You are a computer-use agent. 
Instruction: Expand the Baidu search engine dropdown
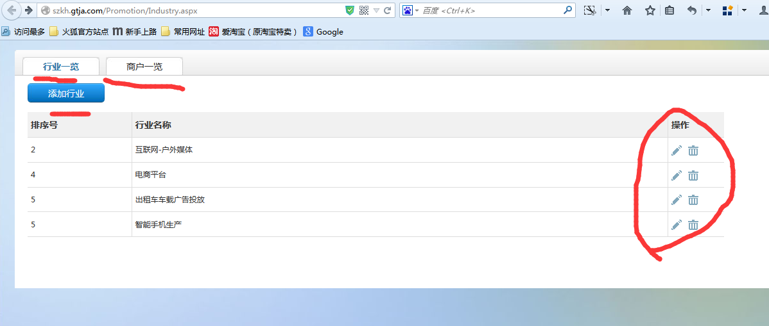tap(417, 10)
